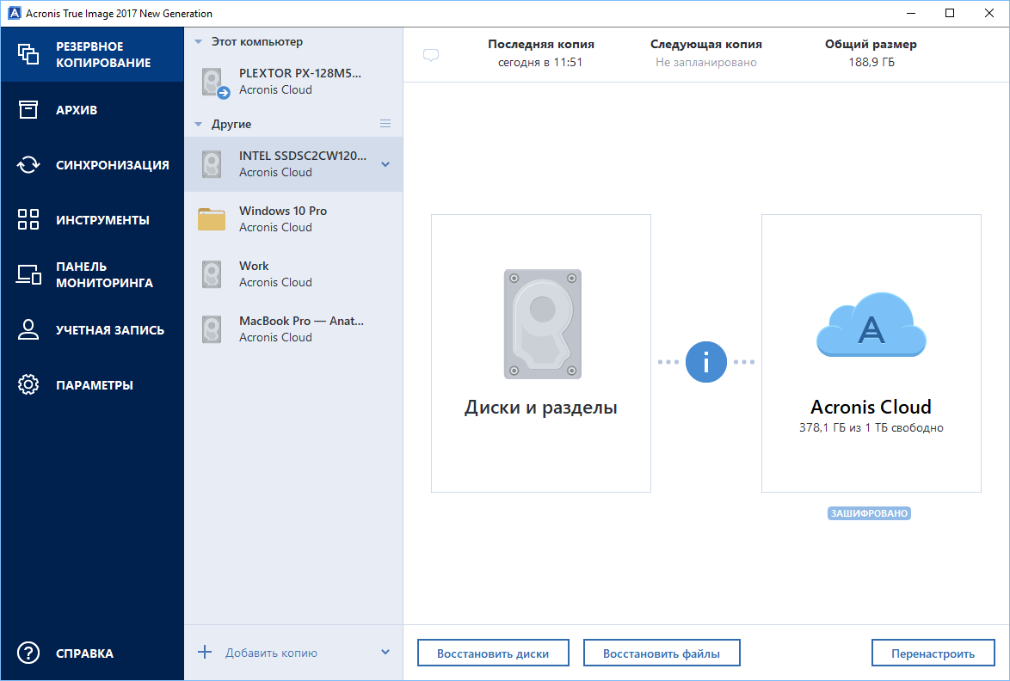The height and width of the screenshot is (681, 1010).
Task: Switch to Панель мониторинга section
Action: [x=28, y=273]
